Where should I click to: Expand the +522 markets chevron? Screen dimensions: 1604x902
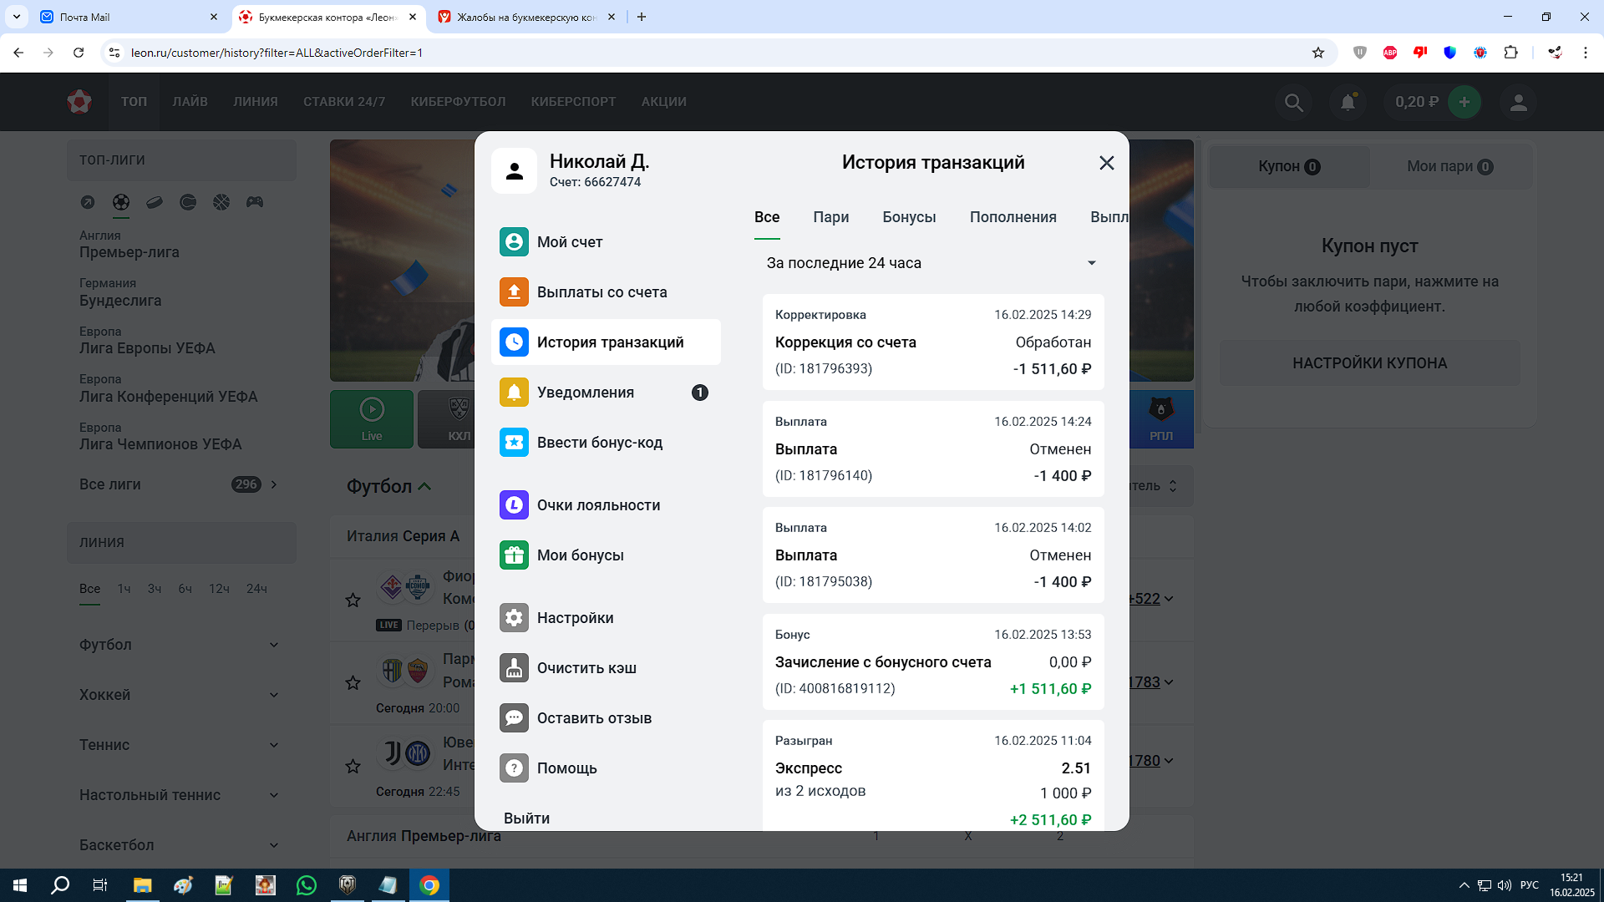pyautogui.click(x=1169, y=599)
